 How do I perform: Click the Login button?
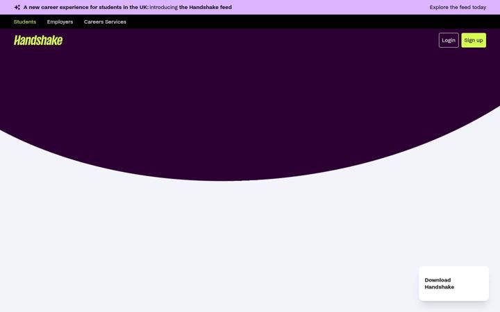point(449,40)
